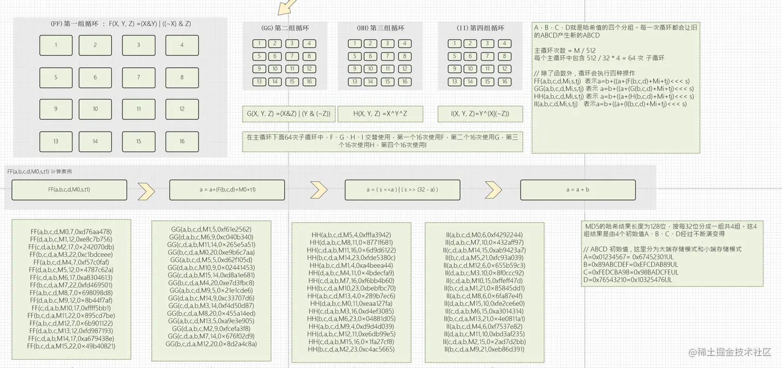Select box 11 in the HH group
Image resolution: width=782 pixels, height=368 pixels.
tap(388, 69)
